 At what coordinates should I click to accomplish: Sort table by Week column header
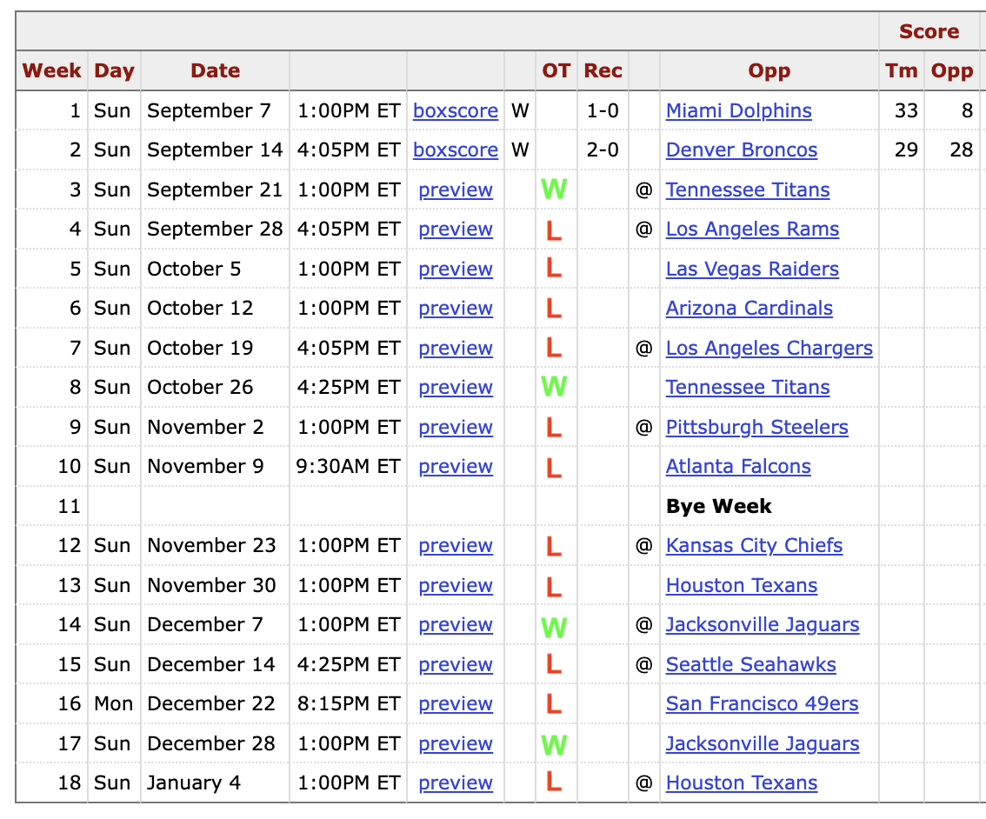[x=51, y=70]
